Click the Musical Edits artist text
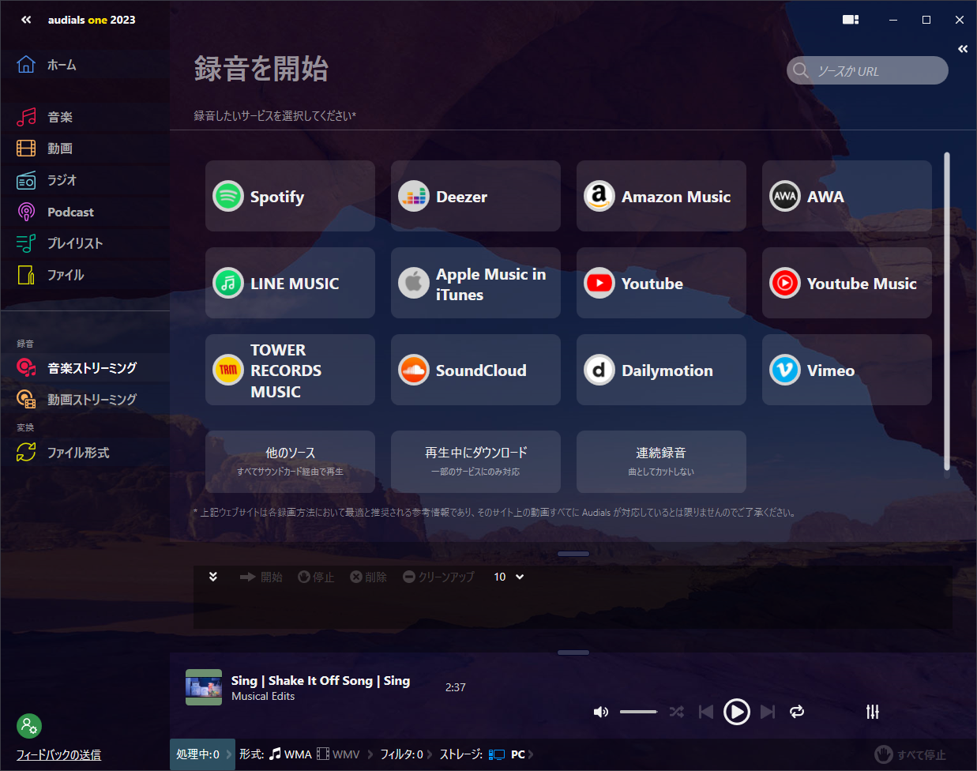Image resolution: width=977 pixels, height=771 pixels. click(263, 696)
